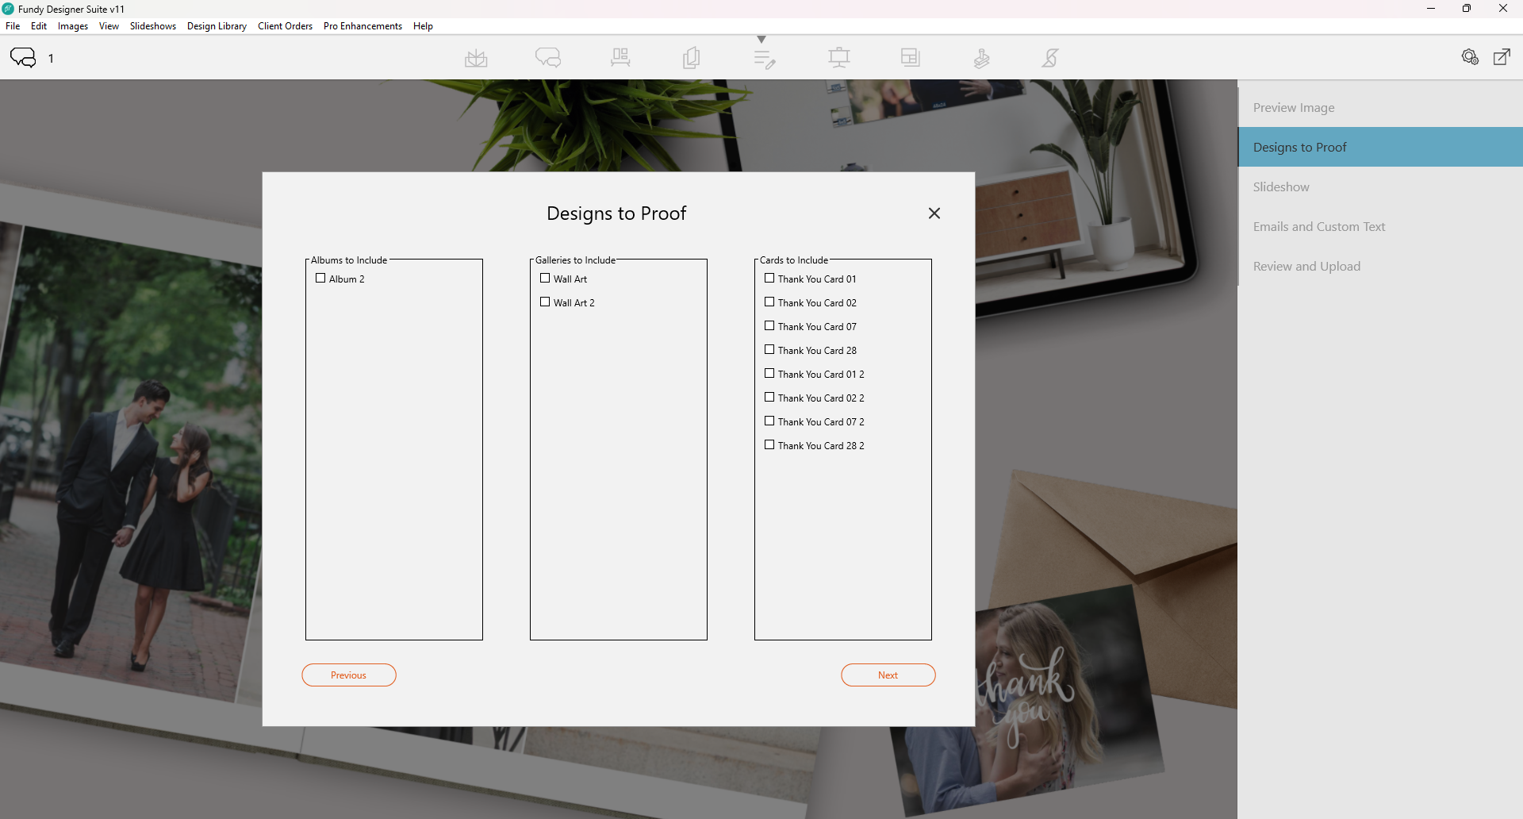
Task: Select Thank You Card 02 2 checkbox
Action: 769,398
